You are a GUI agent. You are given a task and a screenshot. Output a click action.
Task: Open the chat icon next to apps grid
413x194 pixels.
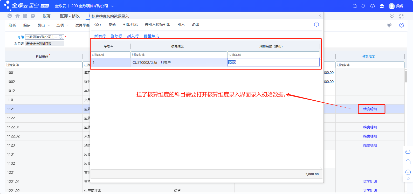pos(33,16)
